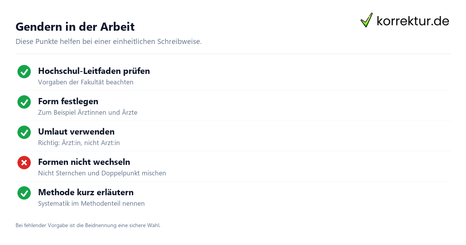Select the heading Form festlegen
The width and height of the screenshot is (466, 245).
coord(68,101)
